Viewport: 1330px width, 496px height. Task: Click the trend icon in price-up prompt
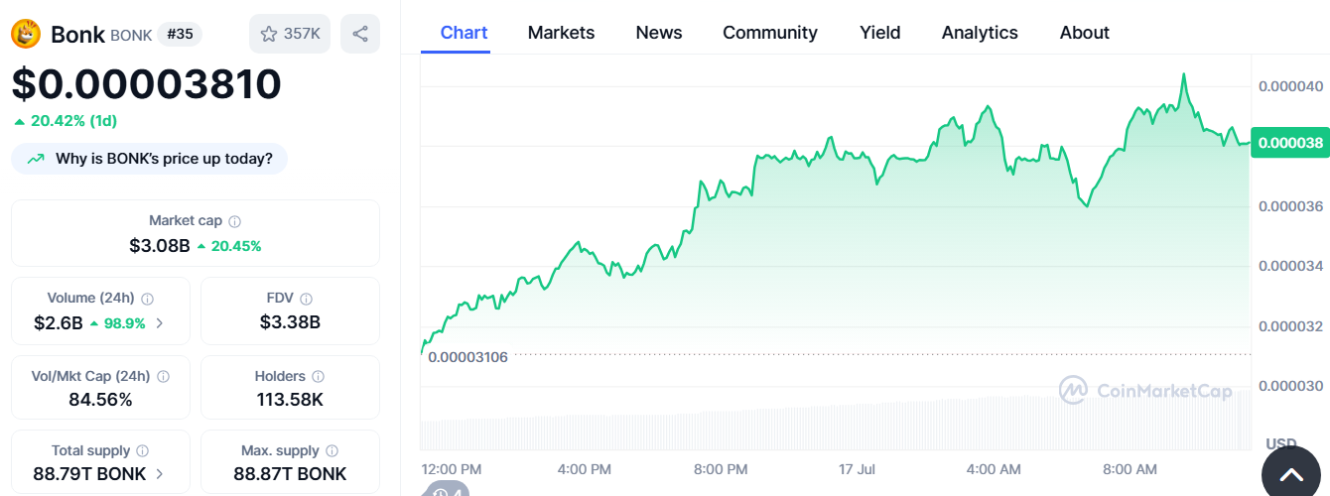coord(36,159)
